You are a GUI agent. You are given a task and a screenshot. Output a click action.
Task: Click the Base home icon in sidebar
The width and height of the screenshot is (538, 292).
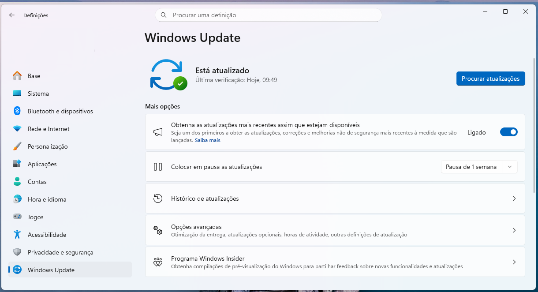pyautogui.click(x=17, y=76)
